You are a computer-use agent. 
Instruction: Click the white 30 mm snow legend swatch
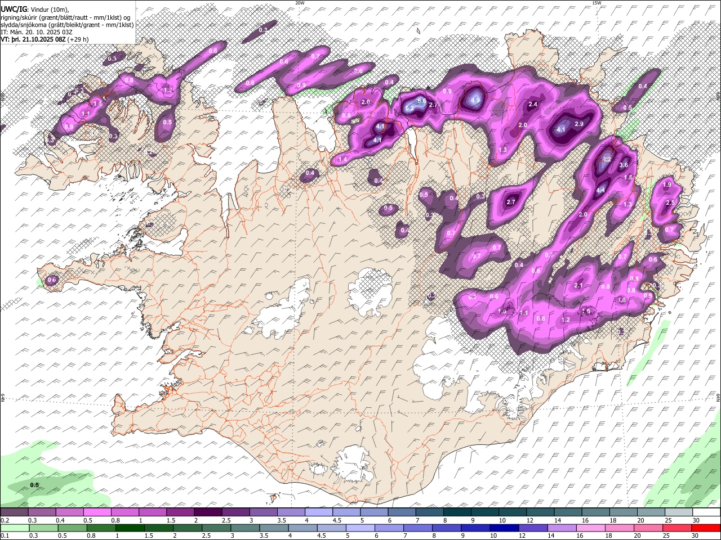coord(706,512)
